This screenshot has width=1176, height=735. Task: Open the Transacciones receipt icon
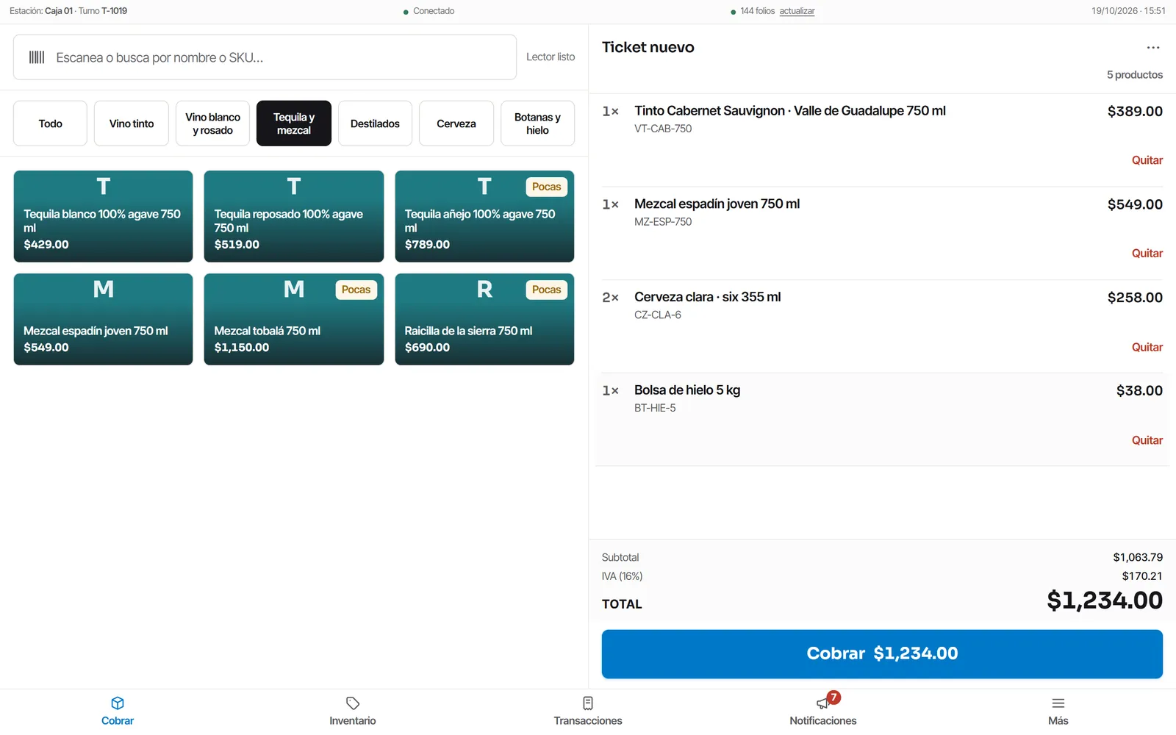click(588, 703)
